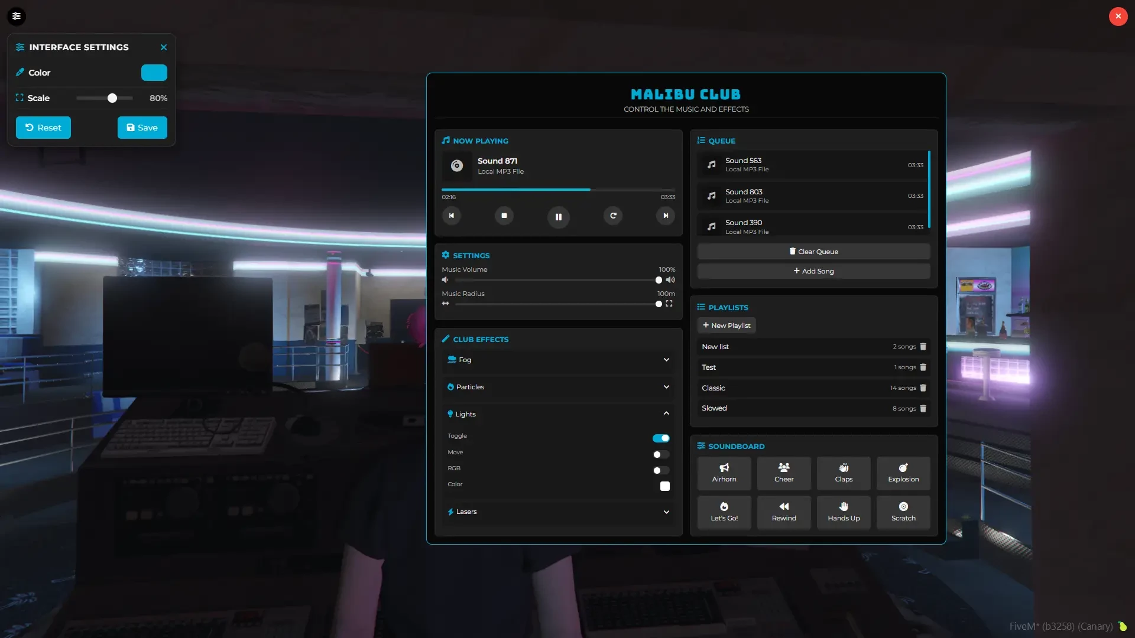Delete the New list playlist

pyautogui.click(x=923, y=347)
